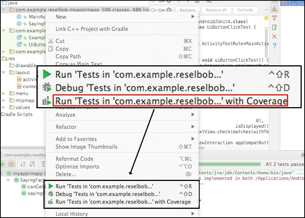
Task: Open Add to Favorites submenu
Action: point(122,139)
